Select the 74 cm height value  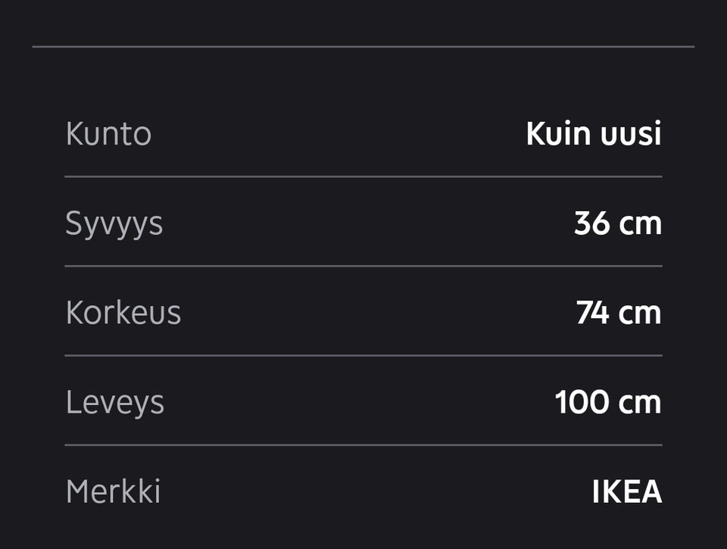pyautogui.click(x=619, y=313)
